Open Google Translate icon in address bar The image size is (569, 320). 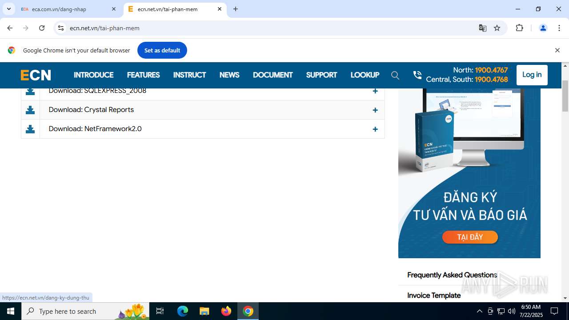point(482,28)
